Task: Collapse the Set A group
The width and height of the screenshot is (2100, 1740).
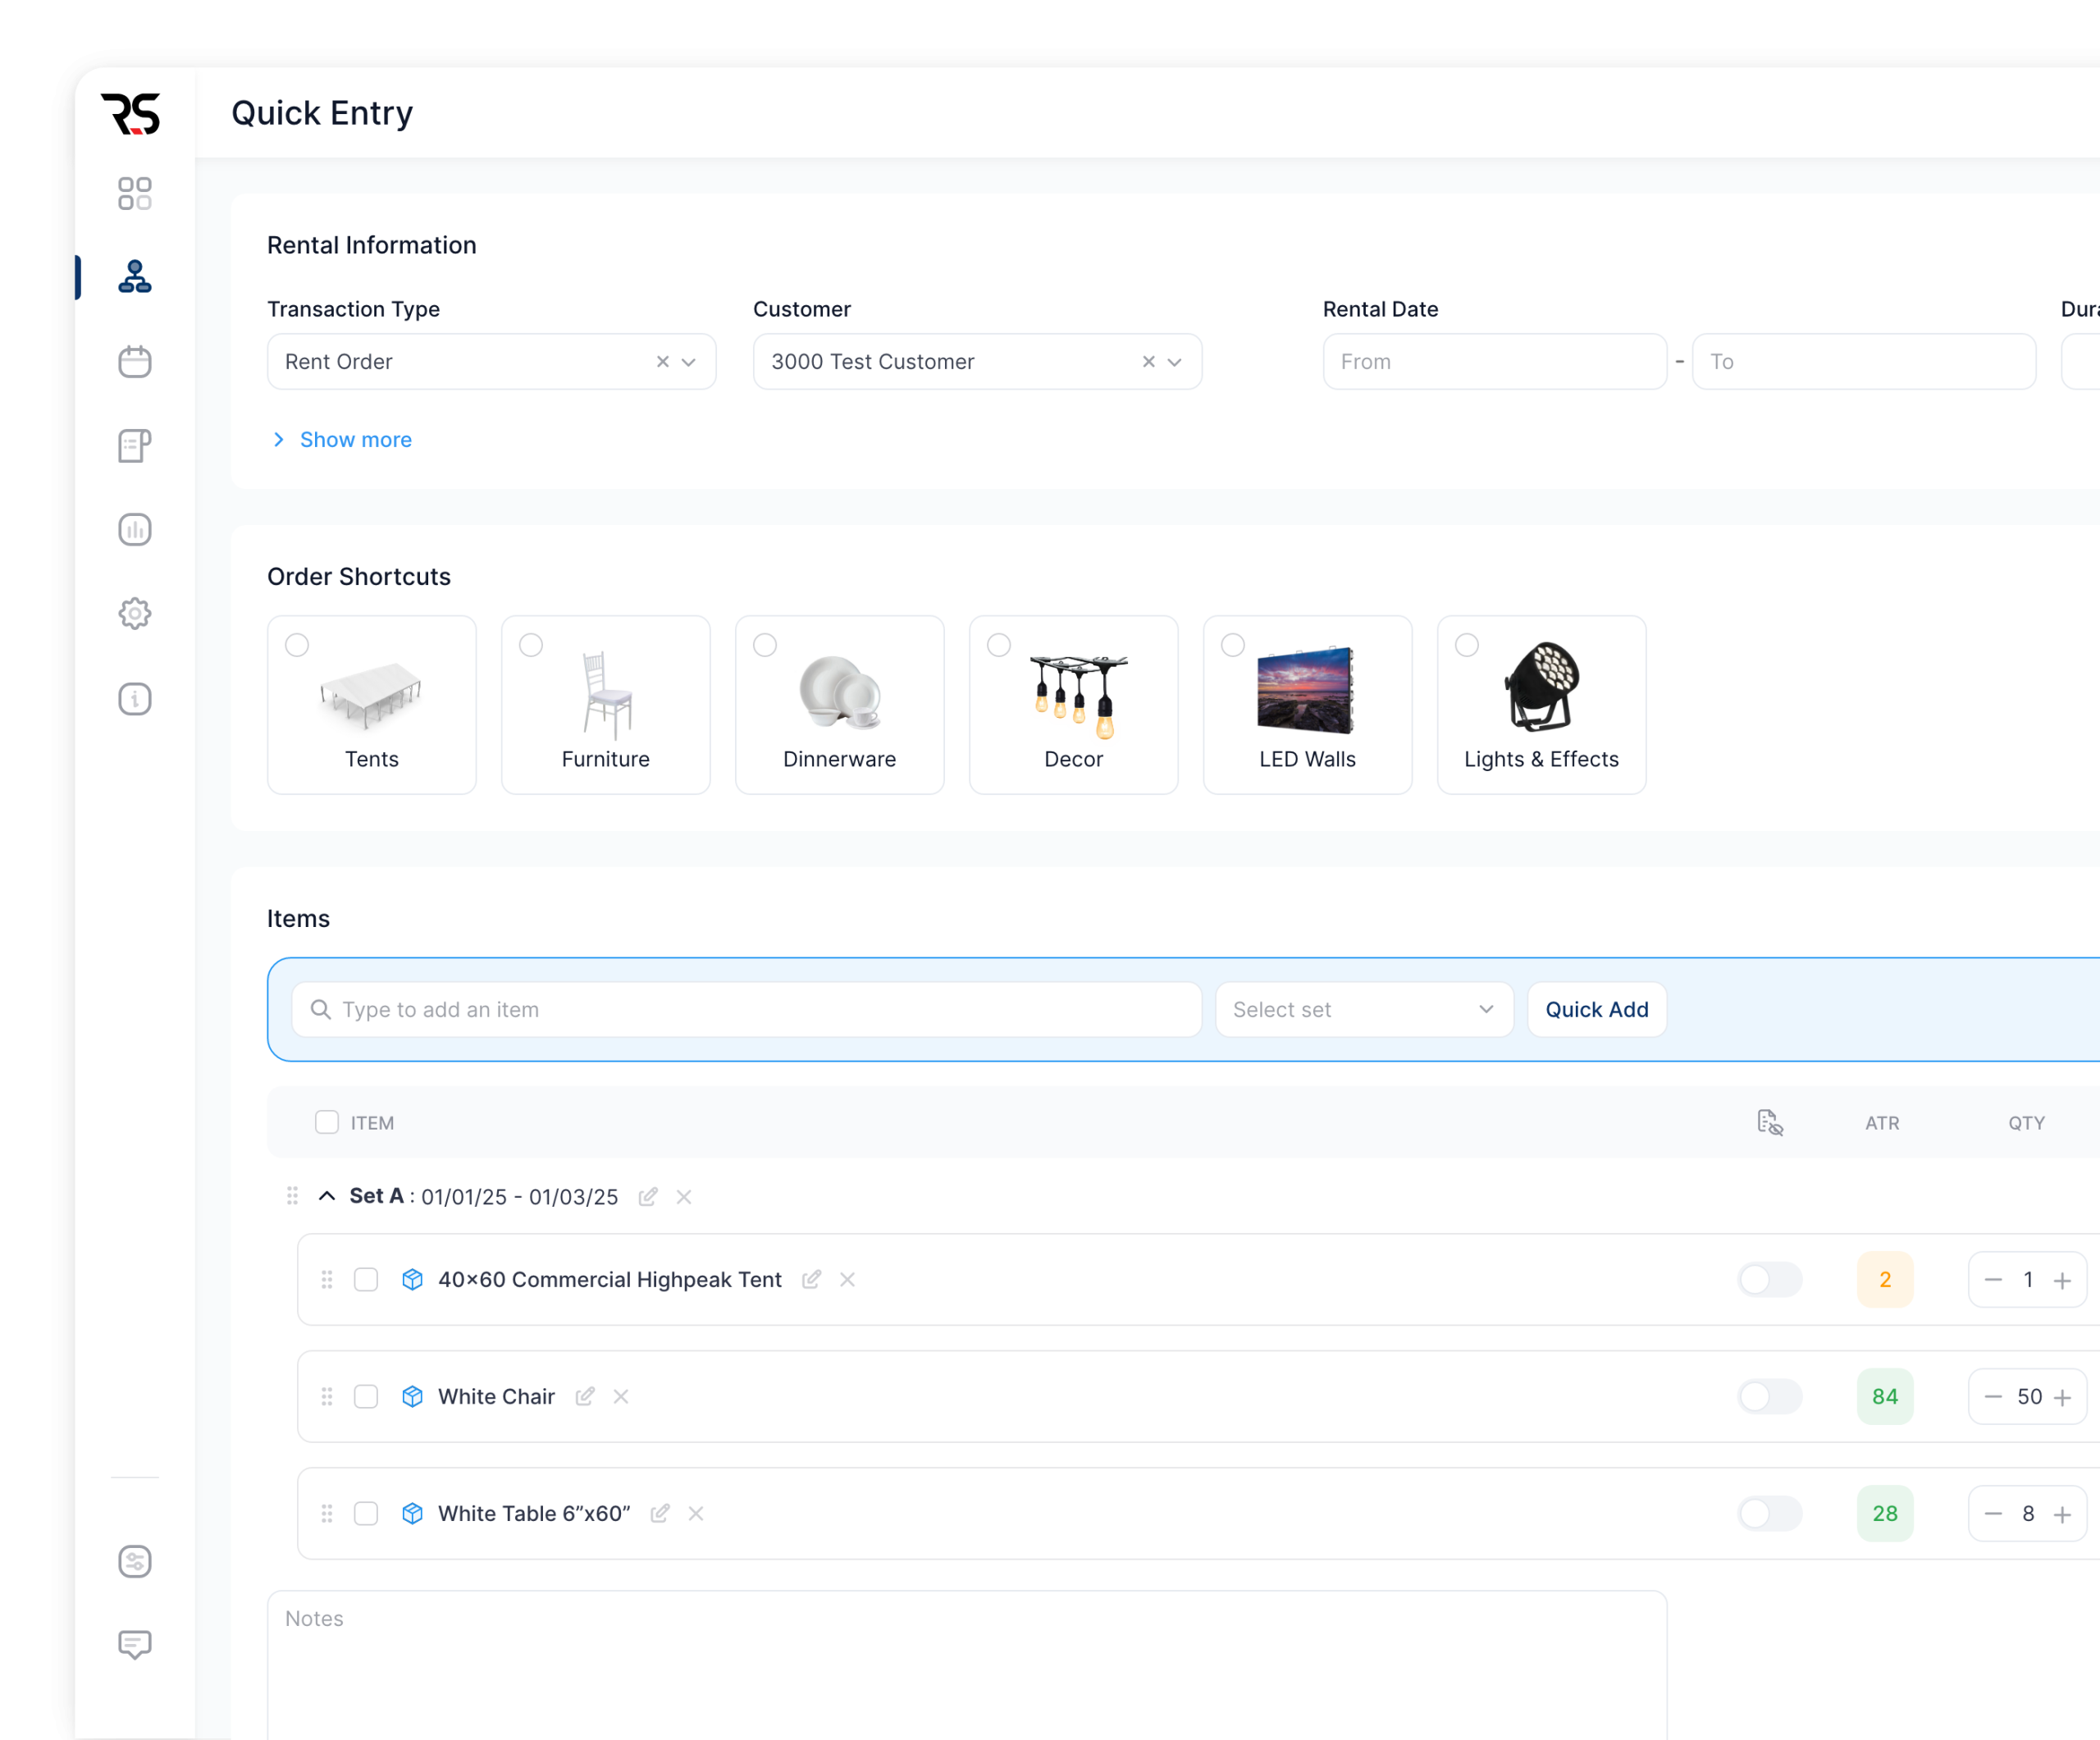Action: click(x=327, y=1196)
